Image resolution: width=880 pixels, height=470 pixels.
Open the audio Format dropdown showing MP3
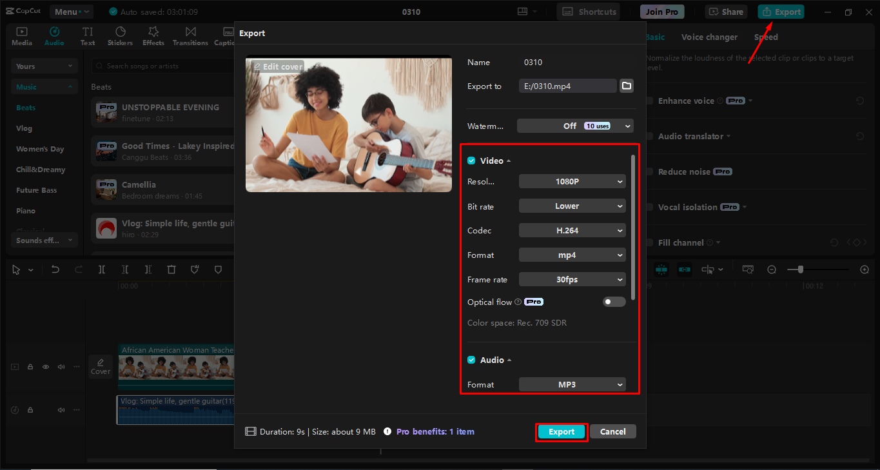coord(572,385)
